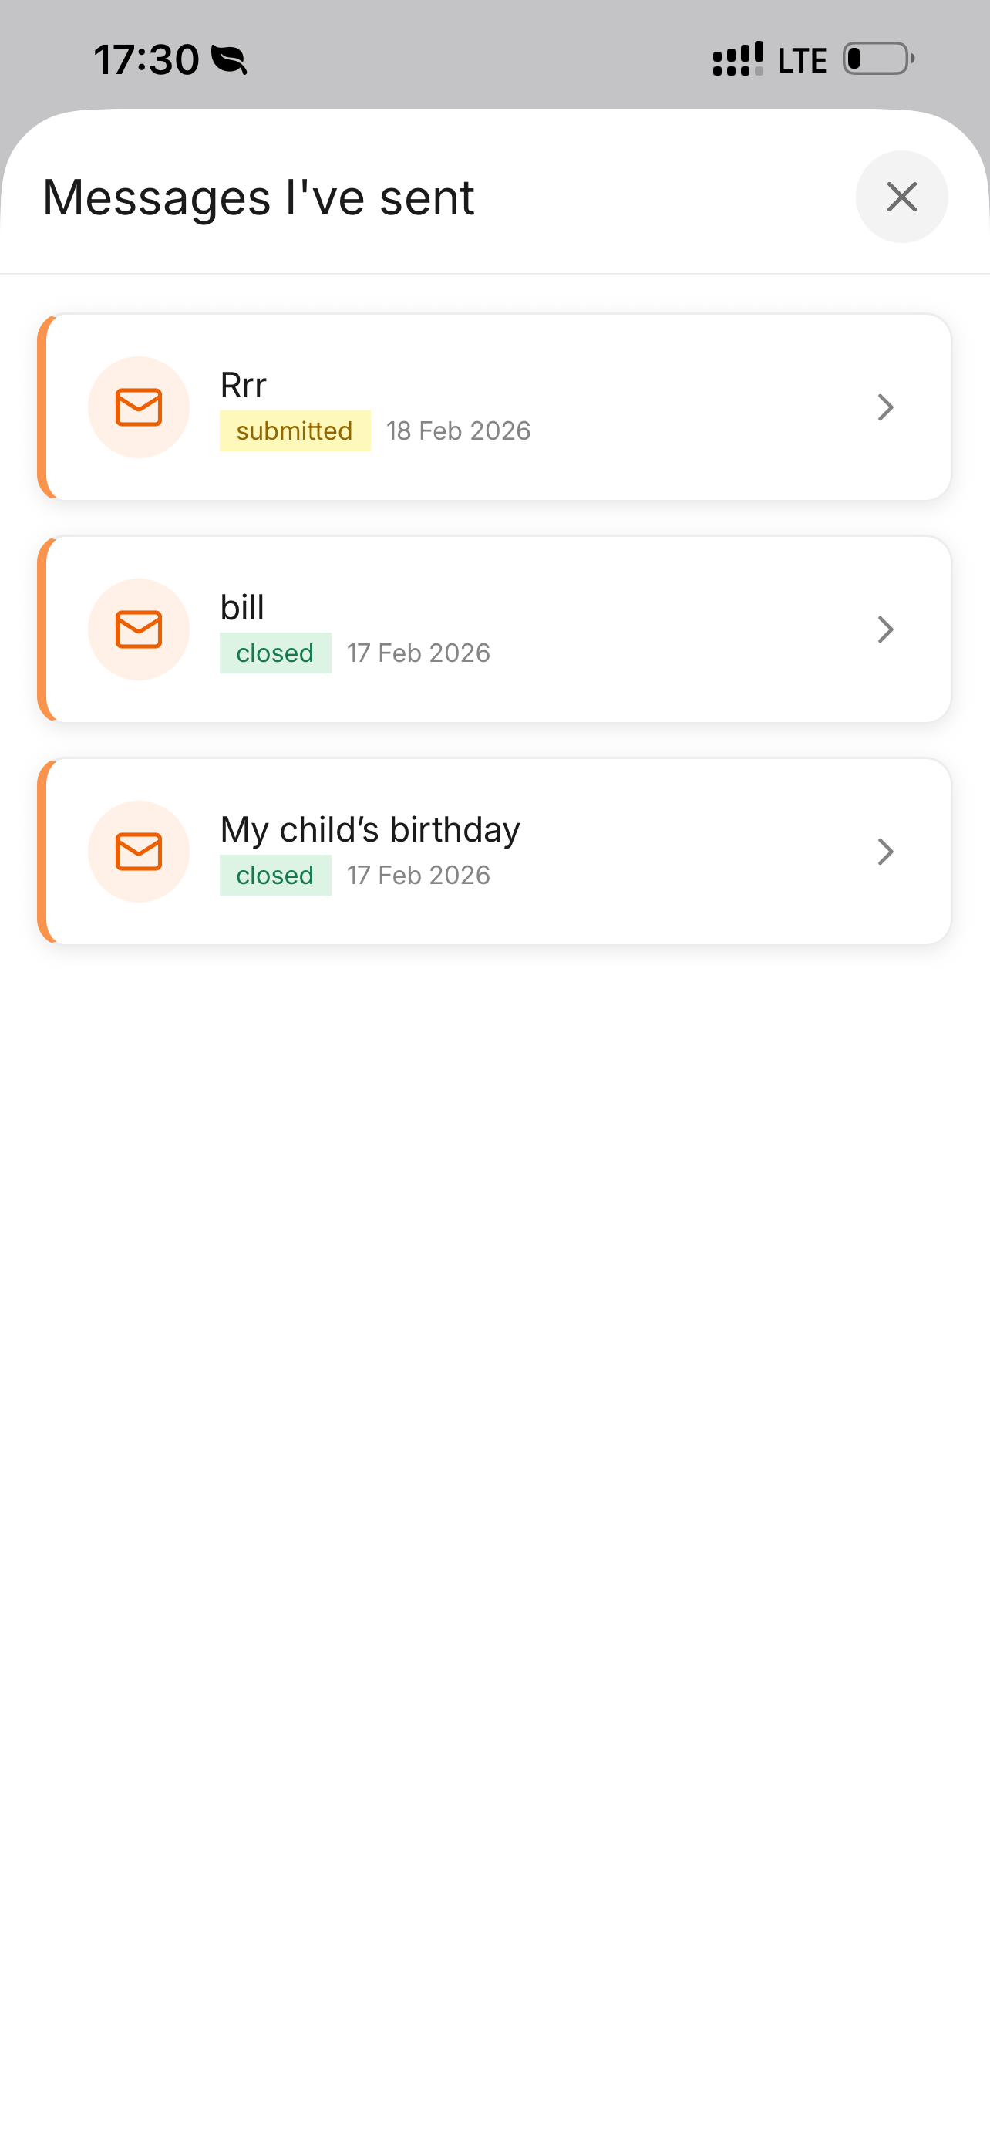The width and height of the screenshot is (990, 2143).
Task: Tap the closed badge on bill message
Action: coord(275,653)
